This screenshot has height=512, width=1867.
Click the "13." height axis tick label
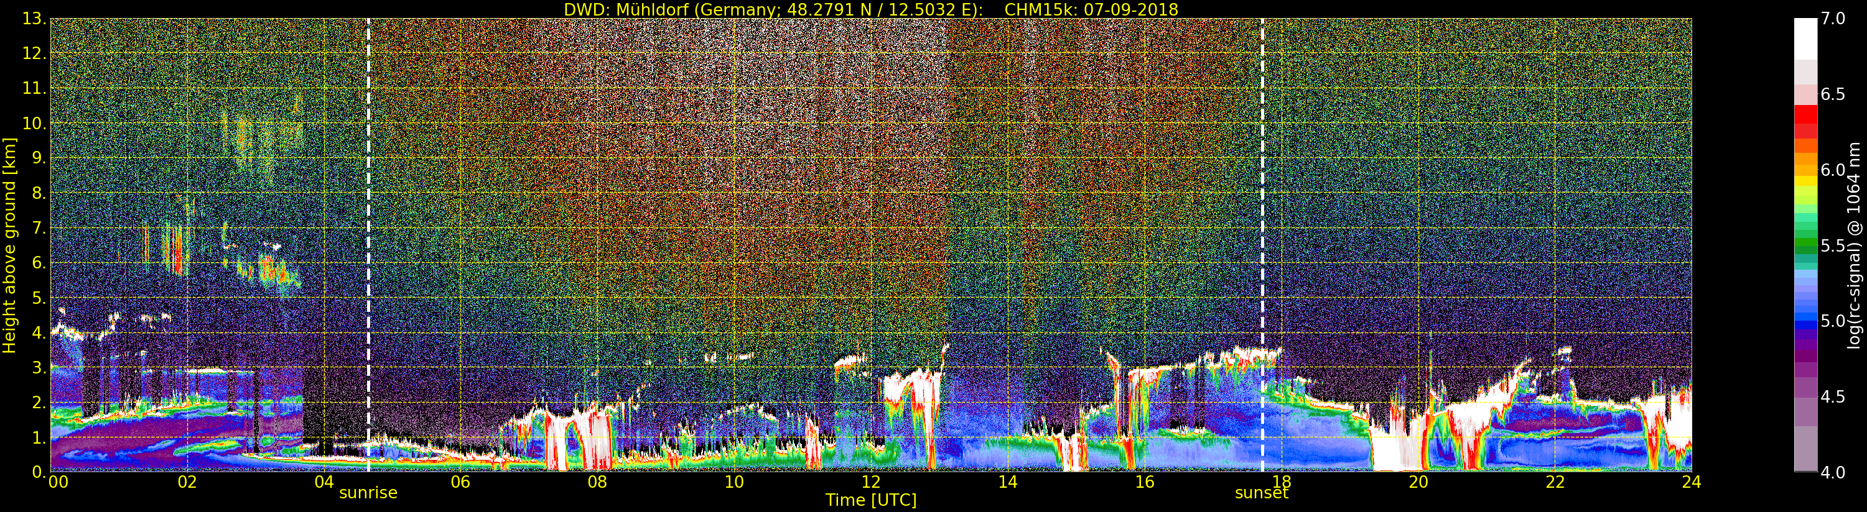[x=34, y=19]
